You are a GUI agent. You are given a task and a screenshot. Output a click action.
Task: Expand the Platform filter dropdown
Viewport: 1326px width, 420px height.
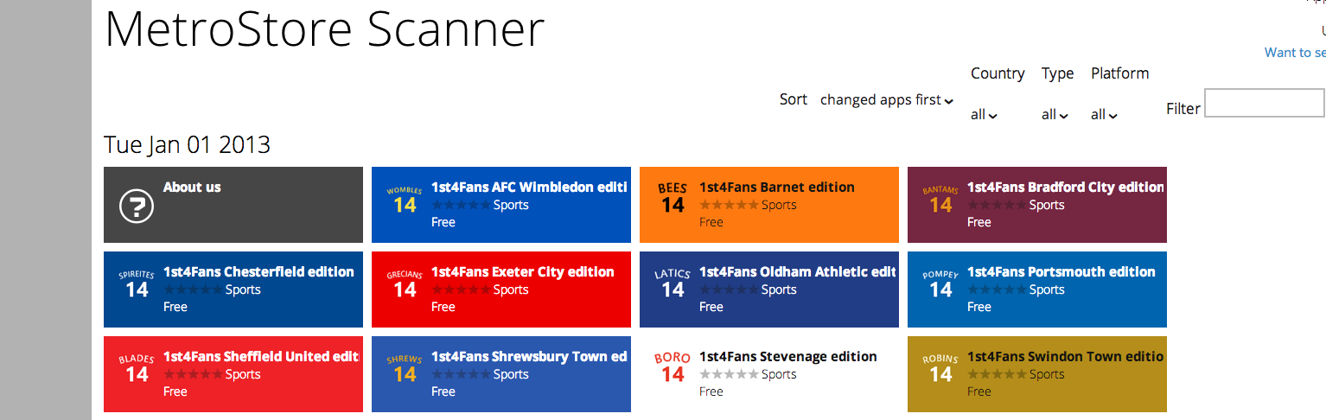coord(1104,115)
